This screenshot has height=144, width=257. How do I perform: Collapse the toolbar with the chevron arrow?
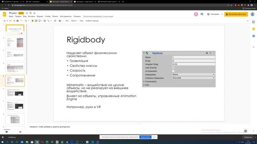pos(248,21)
